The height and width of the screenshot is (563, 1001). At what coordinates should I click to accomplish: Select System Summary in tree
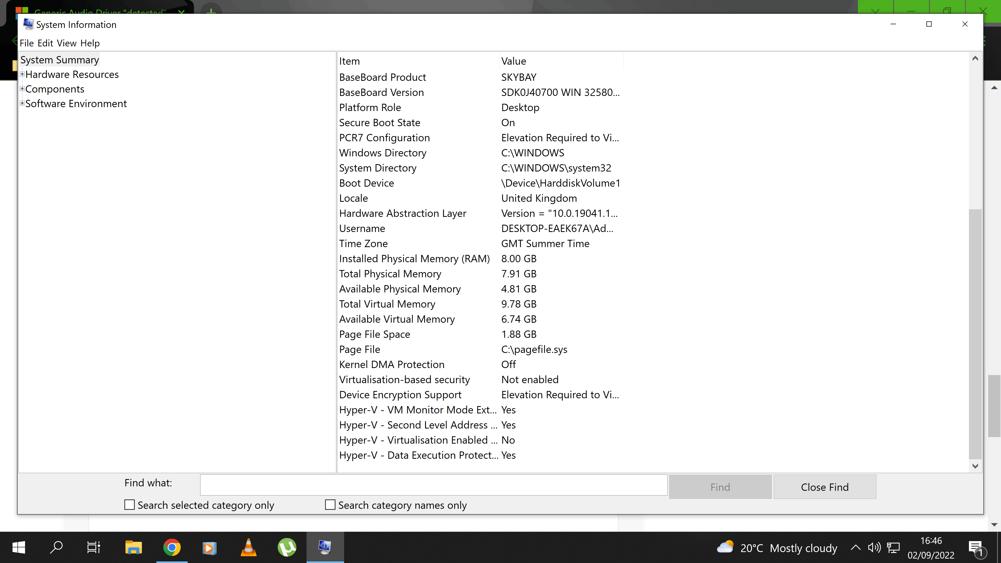59,60
